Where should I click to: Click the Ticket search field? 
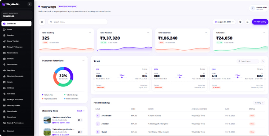pyautogui.click(x=248, y=61)
